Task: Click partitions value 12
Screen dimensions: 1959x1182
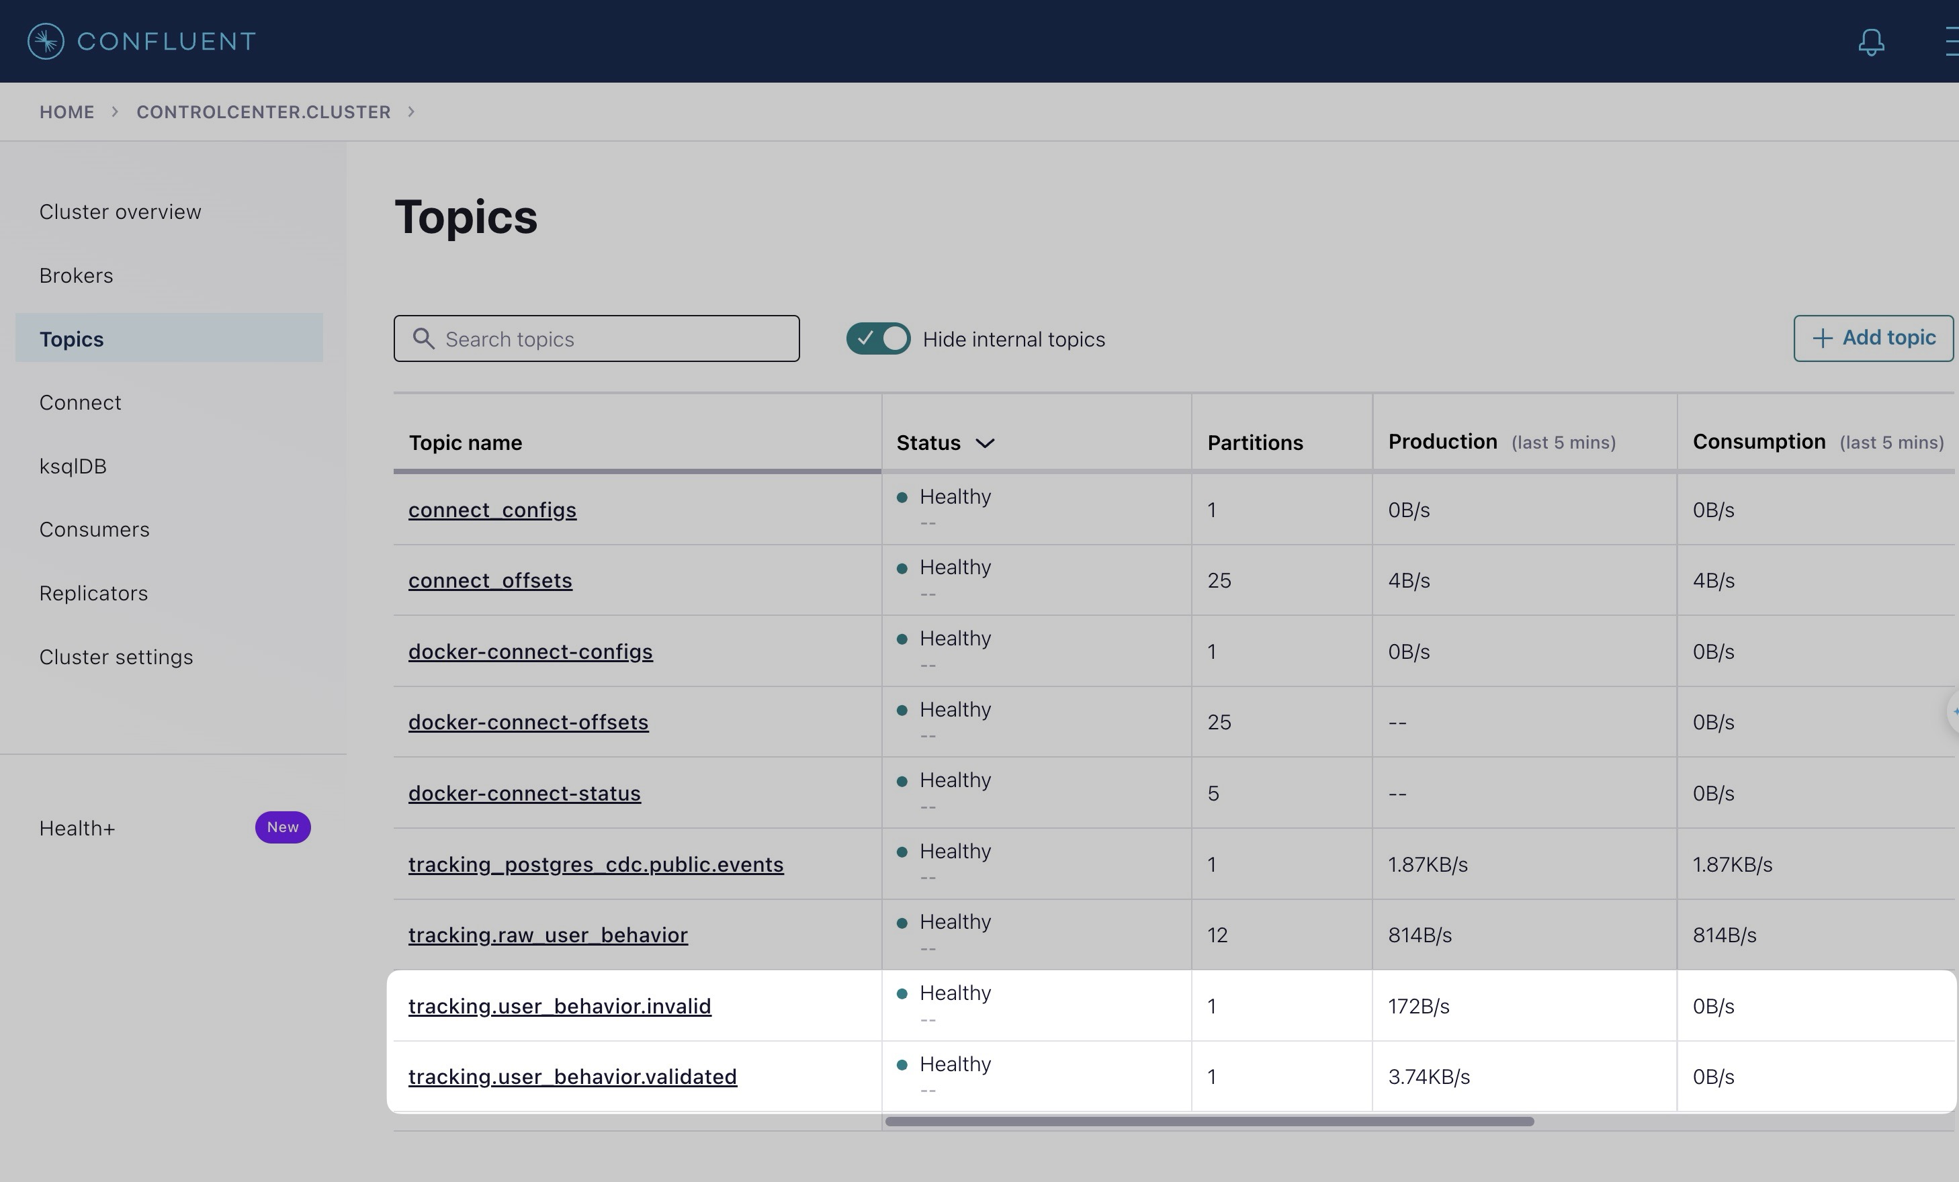Action: pos(1217,936)
